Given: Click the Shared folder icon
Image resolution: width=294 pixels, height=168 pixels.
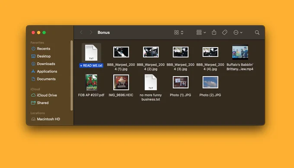Looking at the screenshot, I should click(x=33, y=103).
